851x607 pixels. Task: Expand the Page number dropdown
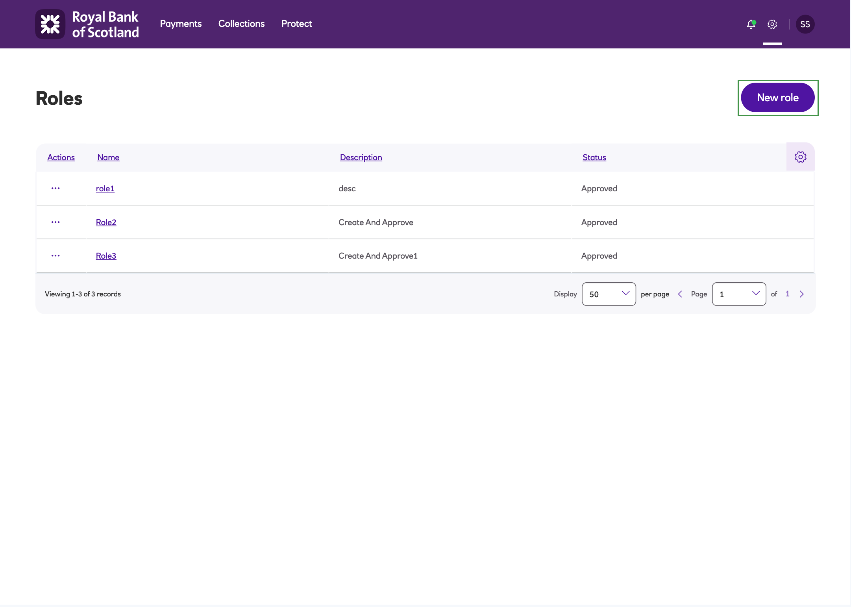coord(739,294)
